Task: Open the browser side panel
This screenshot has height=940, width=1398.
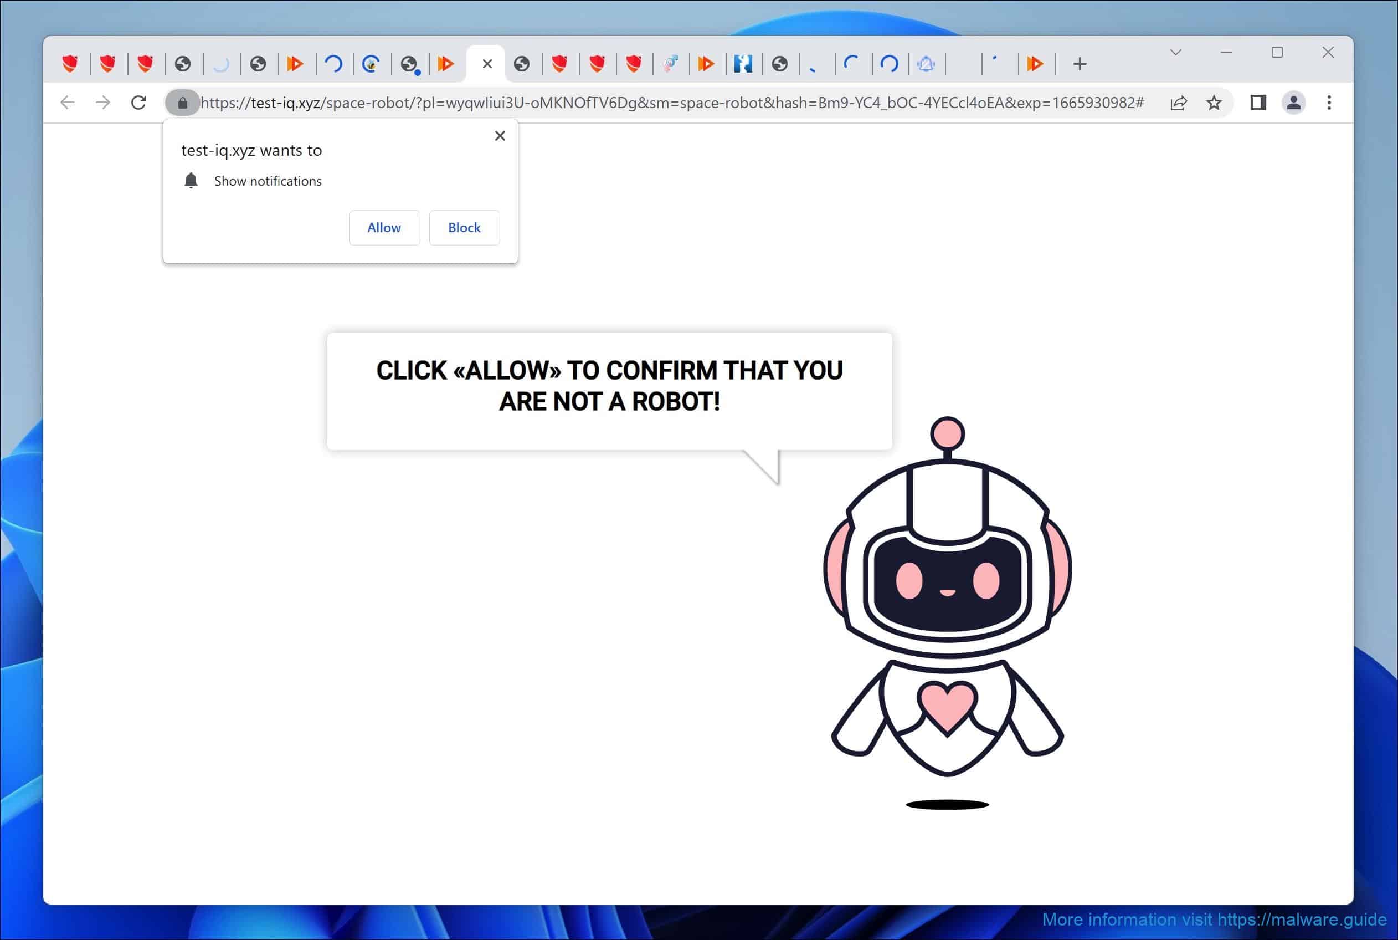Action: pyautogui.click(x=1258, y=103)
